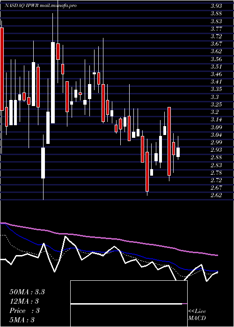Click the NASDAQ IPWR mail.munafa.pro chart title
The height and width of the screenshot is (327, 234).
click(41, 6)
